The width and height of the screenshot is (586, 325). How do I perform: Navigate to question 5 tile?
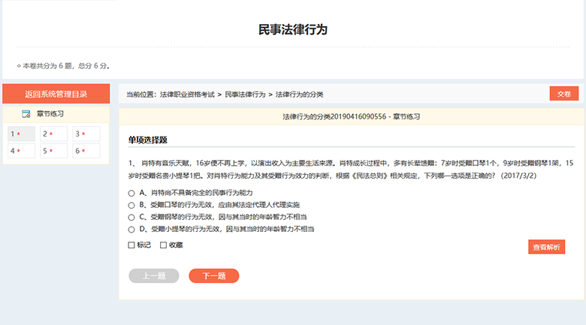pos(53,151)
